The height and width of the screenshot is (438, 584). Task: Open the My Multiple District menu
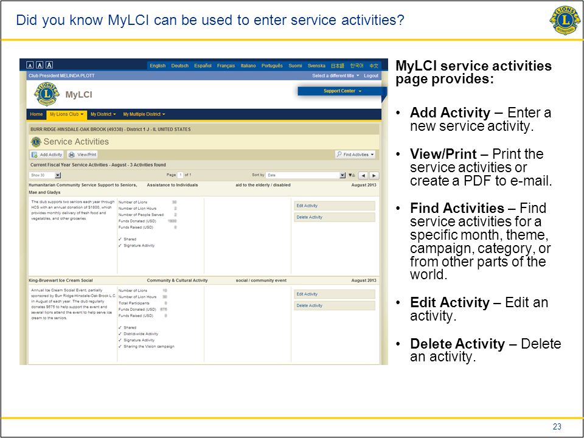pos(144,114)
